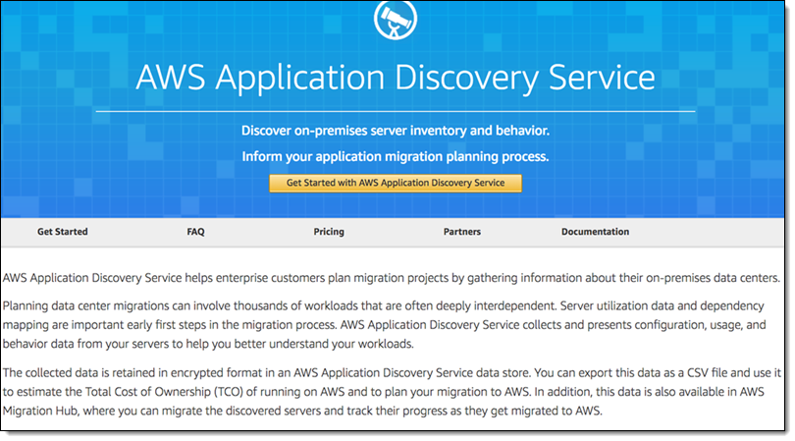This screenshot has width=795, height=441.
Task: Open the Get Started tab
Action: point(63,232)
